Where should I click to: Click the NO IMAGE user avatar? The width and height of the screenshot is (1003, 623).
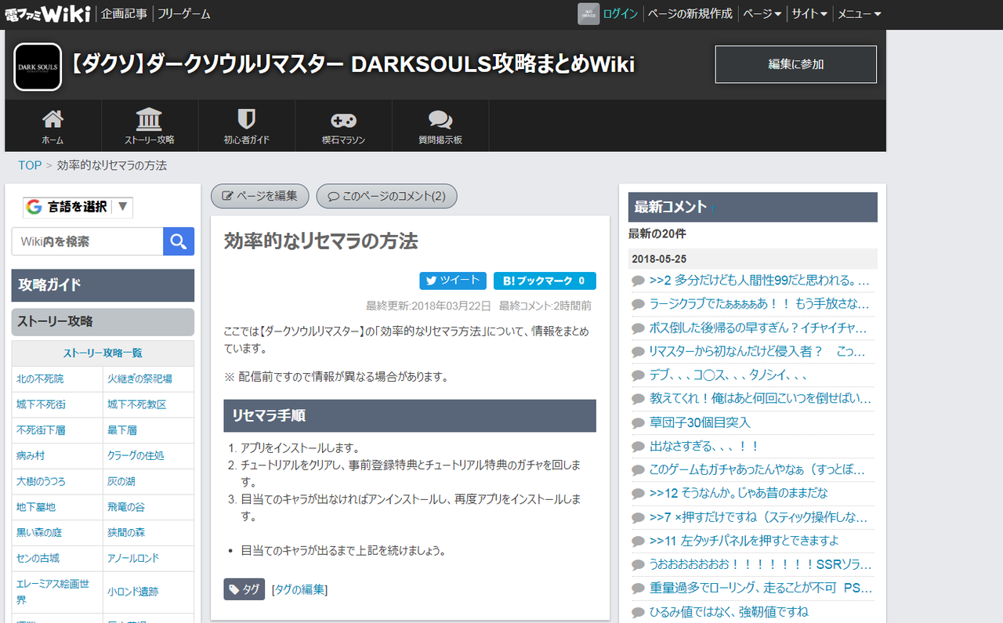588,13
